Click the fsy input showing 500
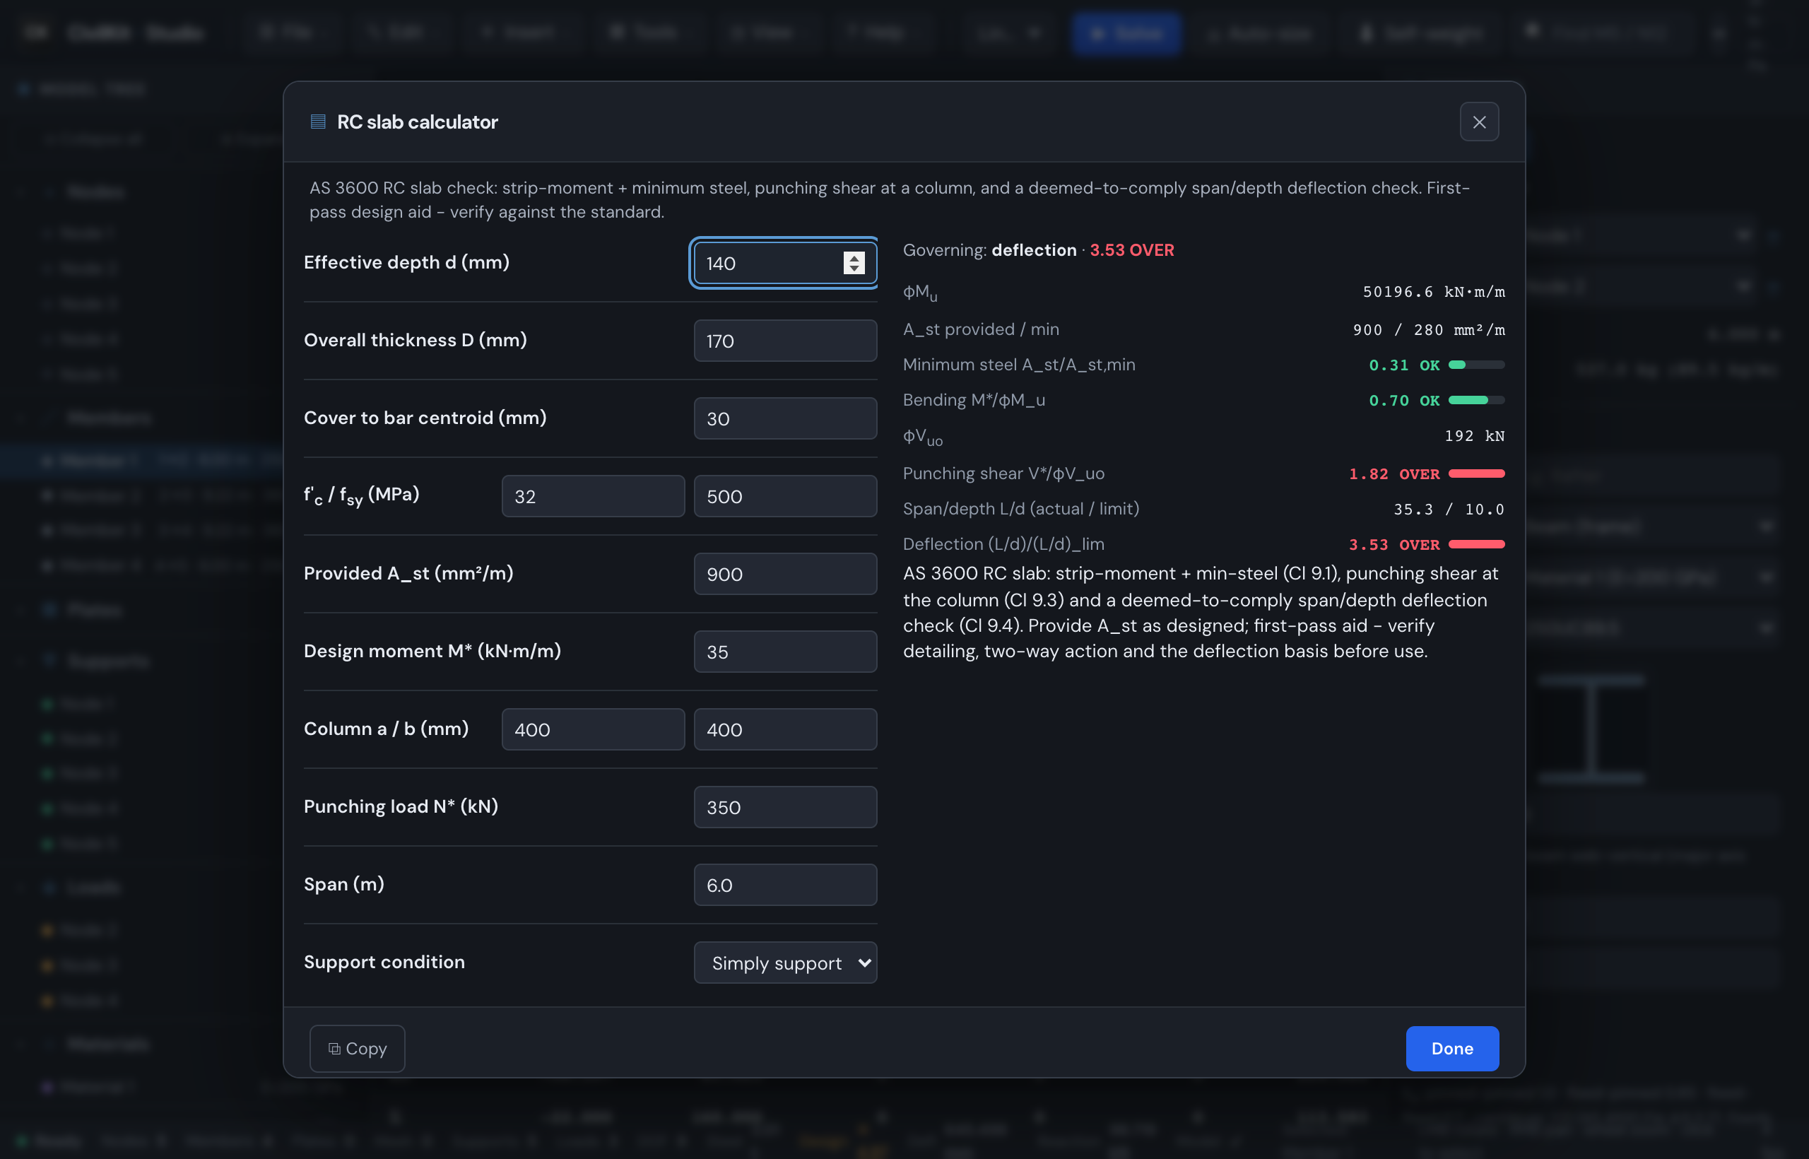This screenshot has height=1159, width=1809. (785, 496)
